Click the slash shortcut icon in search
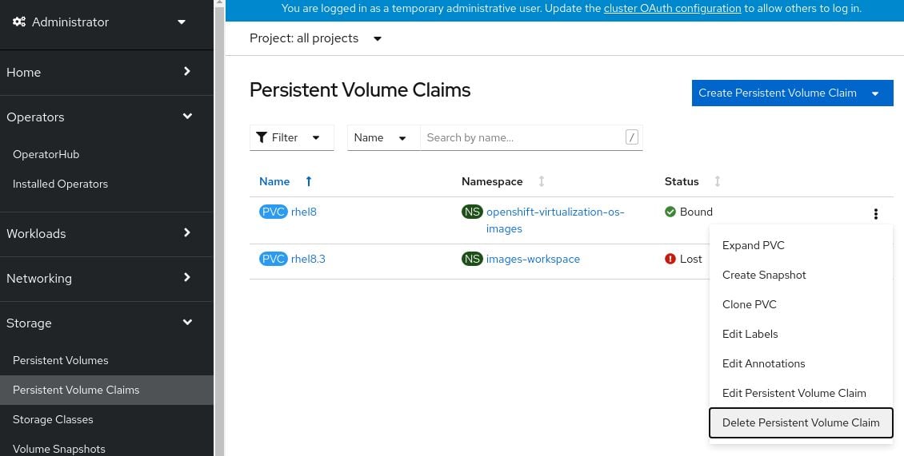904x456 pixels. point(631,137)
